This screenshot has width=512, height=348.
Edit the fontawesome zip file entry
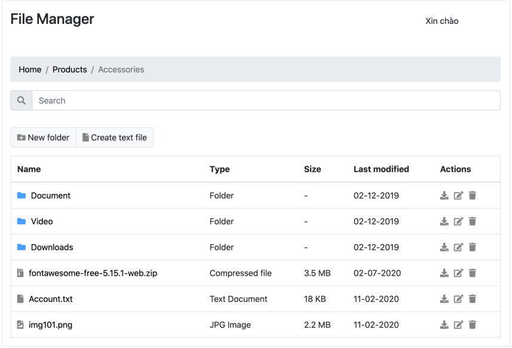click(458, 273)
